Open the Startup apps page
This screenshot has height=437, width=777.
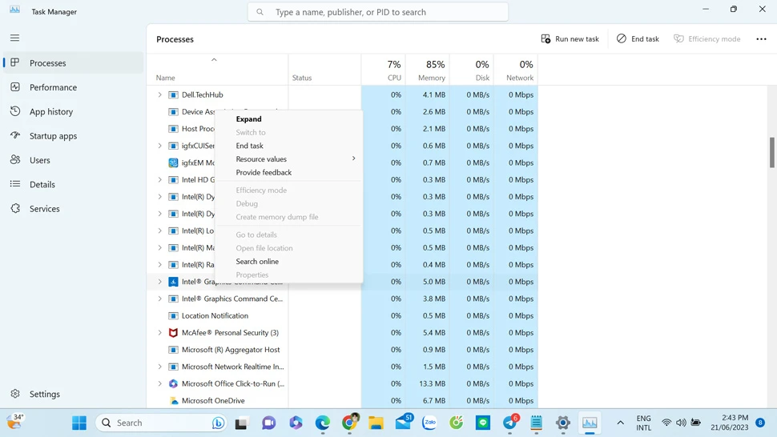tap(74, 135)
